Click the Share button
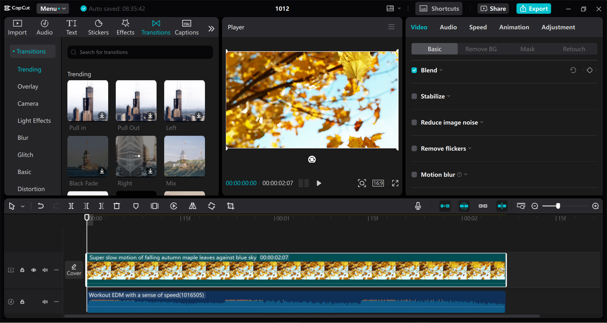 click(x=494, y=9)
